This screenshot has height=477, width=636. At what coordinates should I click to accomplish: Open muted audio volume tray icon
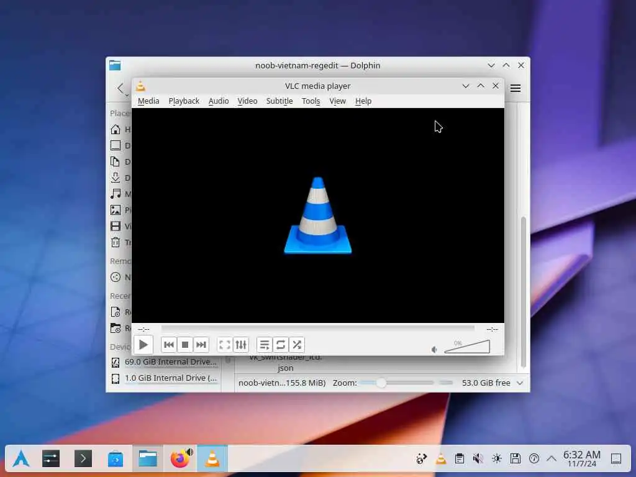coord(478,459)
